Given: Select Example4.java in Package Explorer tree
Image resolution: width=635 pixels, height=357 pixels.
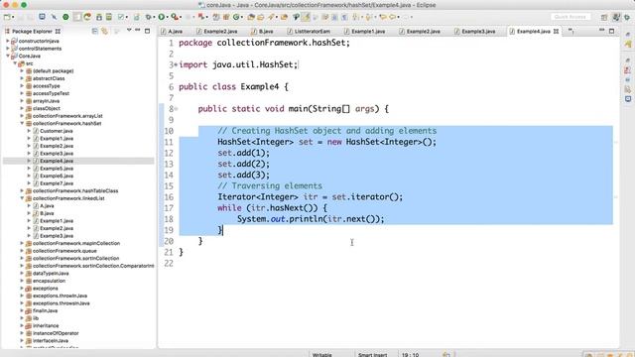Looking at the screenshot, I should point(57,161).
